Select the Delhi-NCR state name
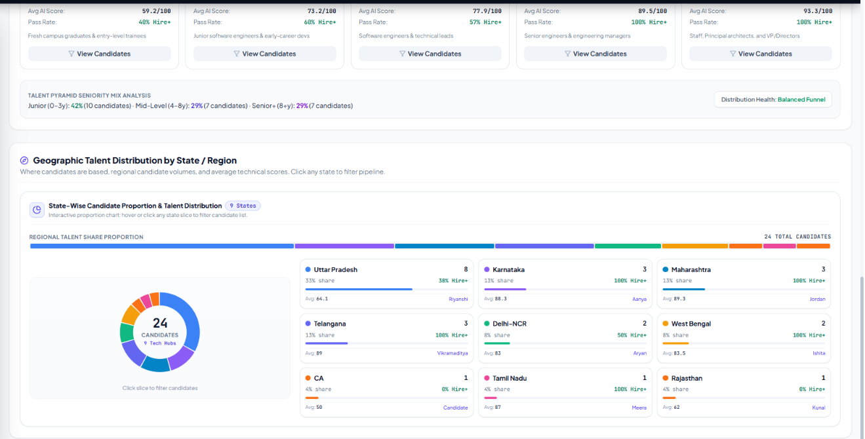This screenshot has height=439, width=865. click(x=510, y=324)
